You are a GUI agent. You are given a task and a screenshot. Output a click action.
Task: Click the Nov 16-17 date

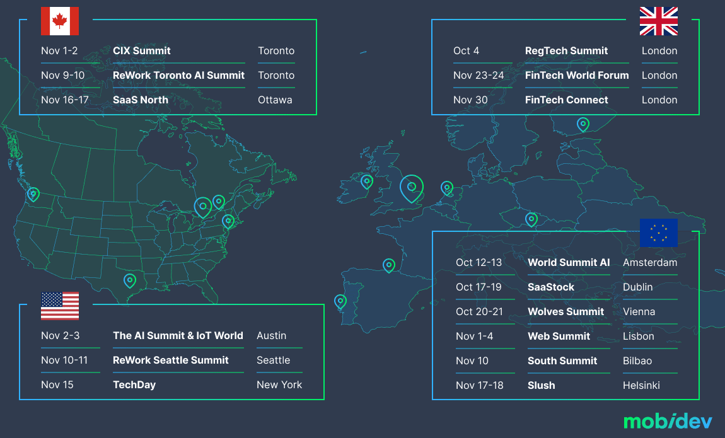click(65, 100)
